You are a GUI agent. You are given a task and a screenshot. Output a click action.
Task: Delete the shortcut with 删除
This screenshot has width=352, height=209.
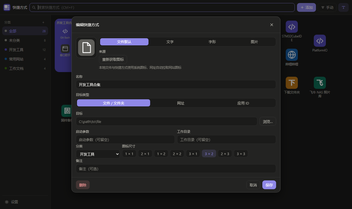(83, 185)
